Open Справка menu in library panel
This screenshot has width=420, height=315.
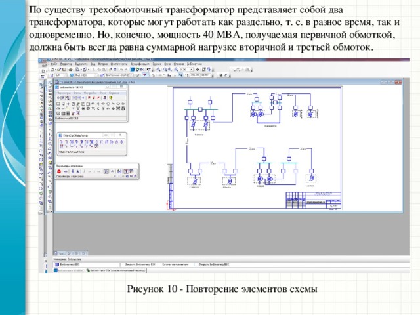[x=114, y=93]
